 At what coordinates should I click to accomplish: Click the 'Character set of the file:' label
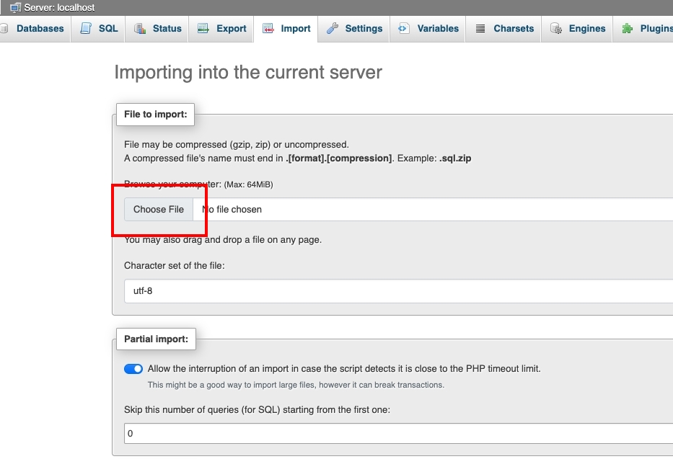175,266
